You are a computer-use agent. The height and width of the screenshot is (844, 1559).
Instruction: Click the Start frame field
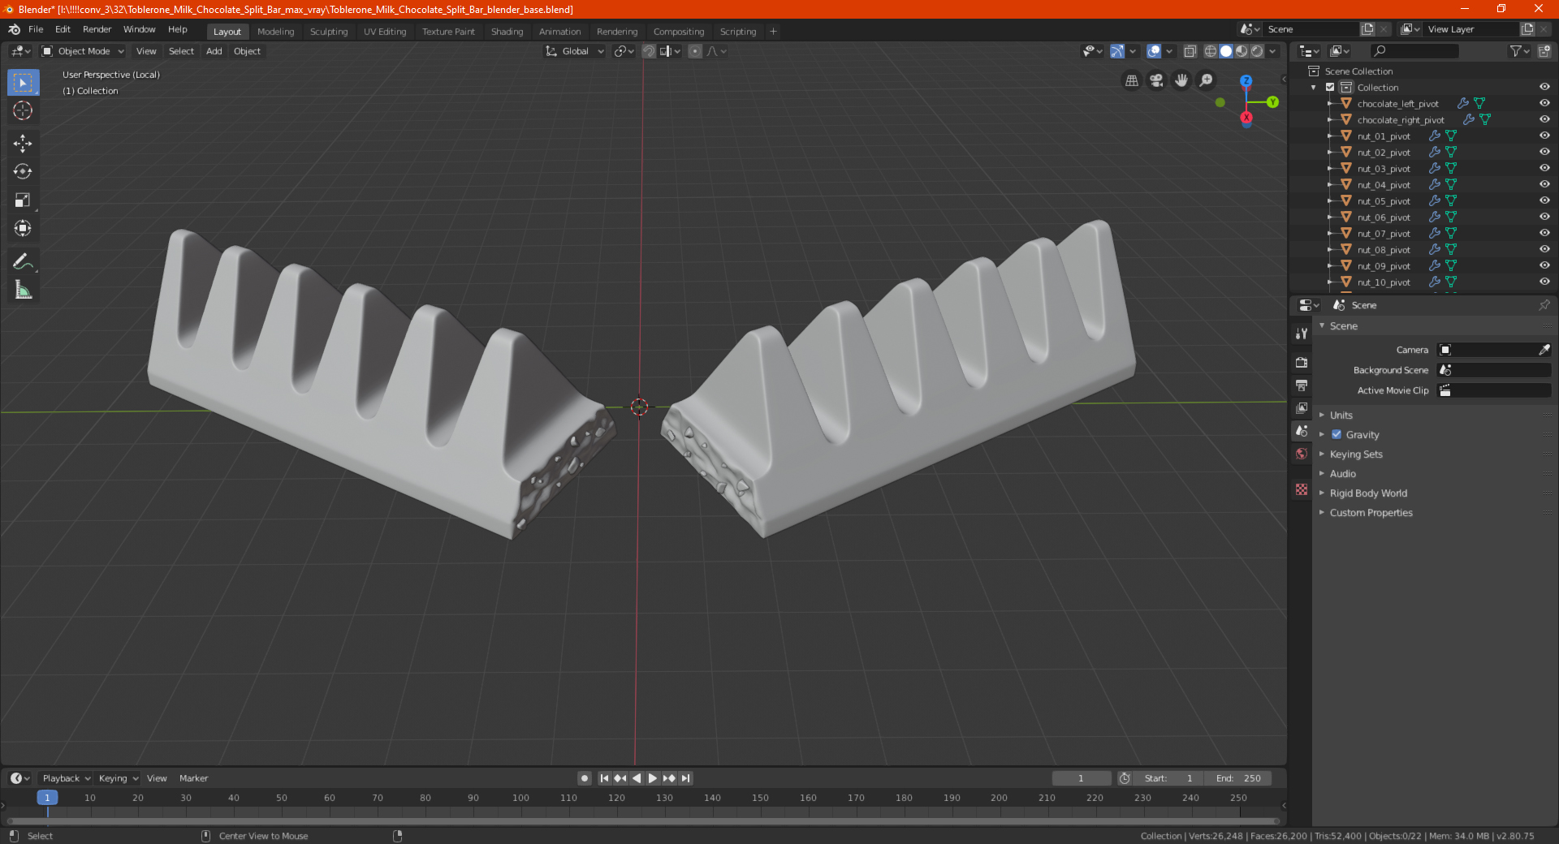[1168, 778]
